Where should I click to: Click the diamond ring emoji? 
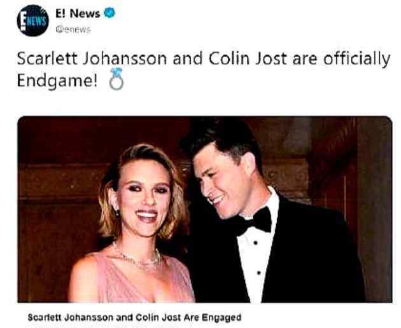click(116, 79)
